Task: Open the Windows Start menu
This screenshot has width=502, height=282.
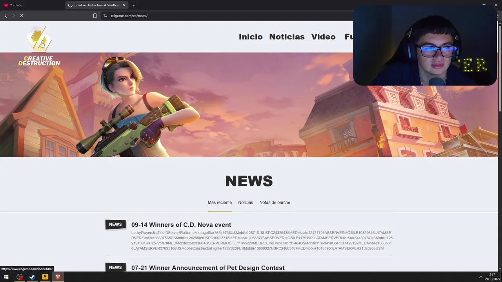Action: coord(6,277)
